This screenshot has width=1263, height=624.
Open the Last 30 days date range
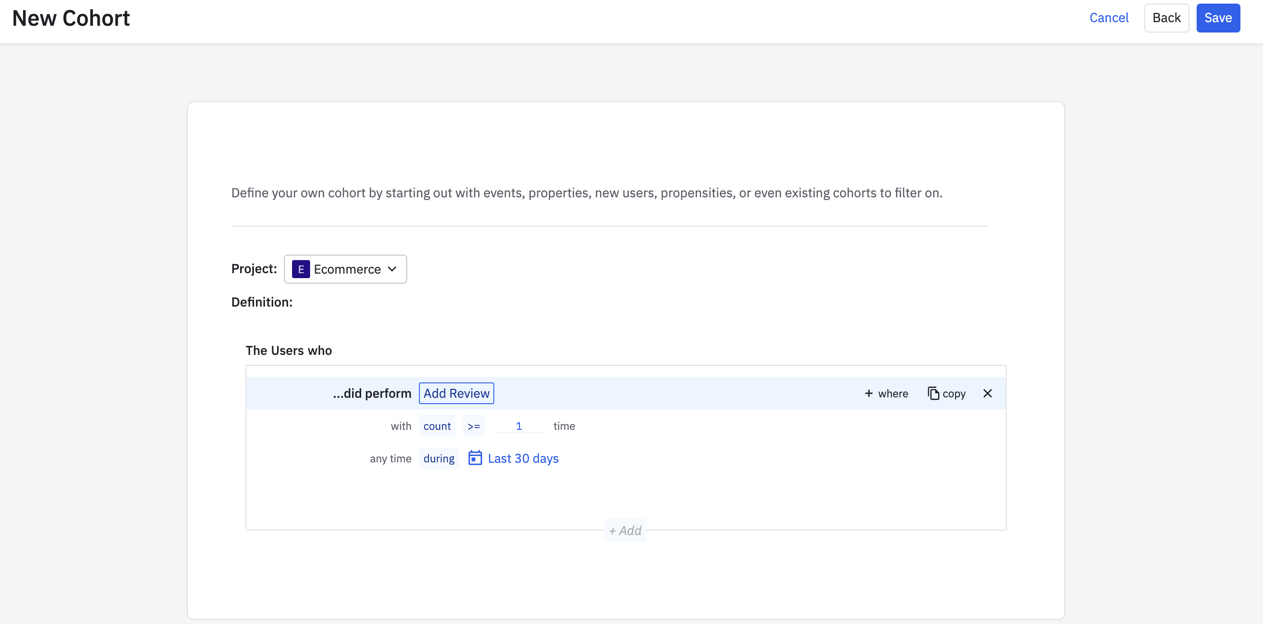pos(523,458)
